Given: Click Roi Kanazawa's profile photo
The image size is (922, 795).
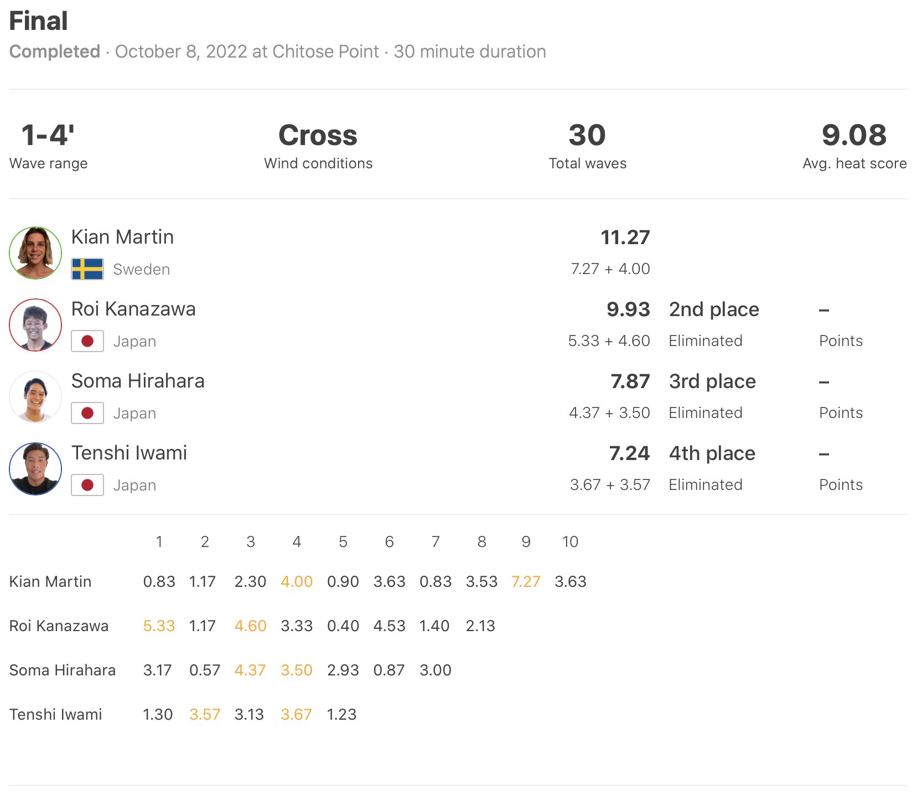Looking at the screenshot, I should (x=35, y=325).
